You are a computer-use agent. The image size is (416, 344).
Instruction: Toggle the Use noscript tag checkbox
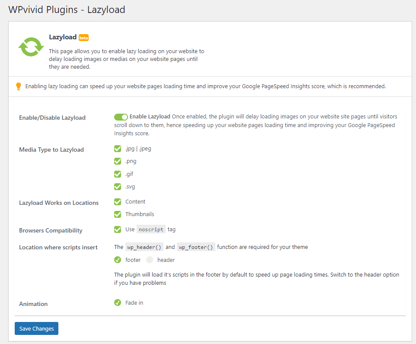[118, 229]
